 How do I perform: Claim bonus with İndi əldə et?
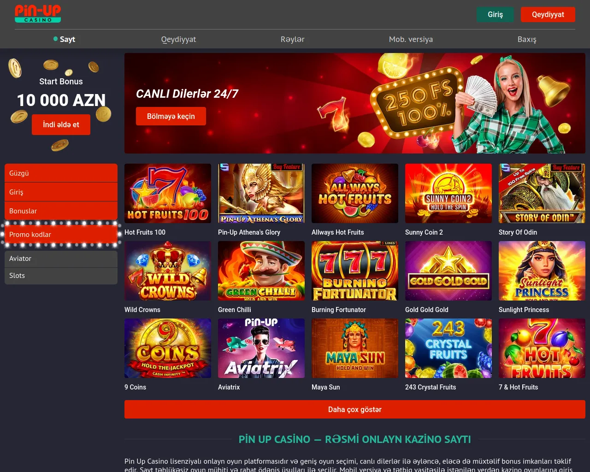61,125
